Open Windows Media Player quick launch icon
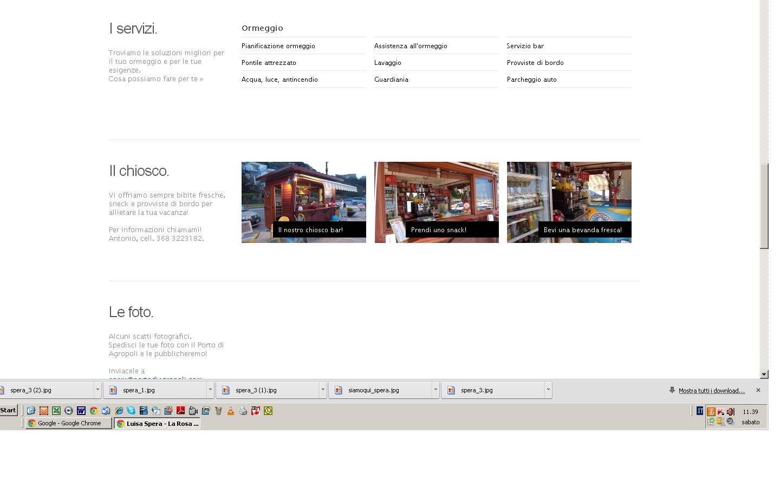780x487 pixels. click(69, 411)
